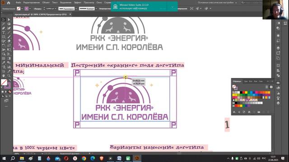Viewport: 289px width, 162px height.
Task: Pick the red swatch in the top swatch row
Action: tap(244, 92)
